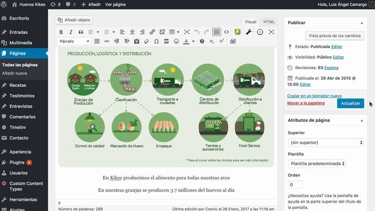Undo the last editor action
Viewport: 375px width, 211px height.
click(x=197, y=32)
